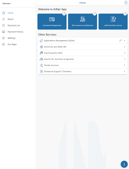The height and width of the screenshot is (169, 129).
Task: Open SIO Insurance Contributions tile
Action: point(82,22)
